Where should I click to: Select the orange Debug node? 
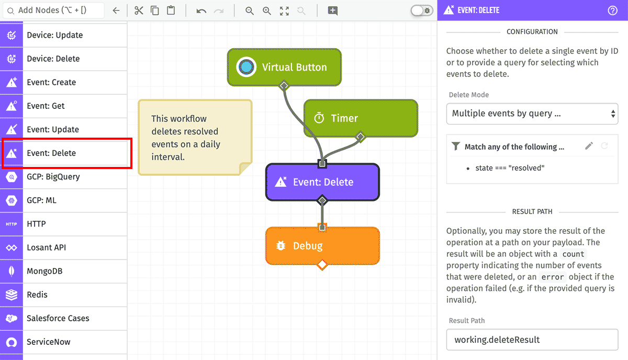coord(322,246)
